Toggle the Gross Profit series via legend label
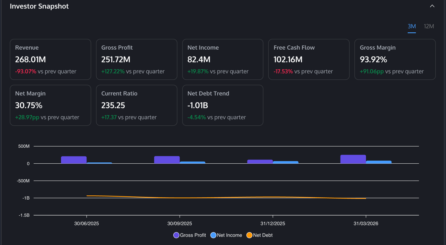 click(x=193, y=235)
